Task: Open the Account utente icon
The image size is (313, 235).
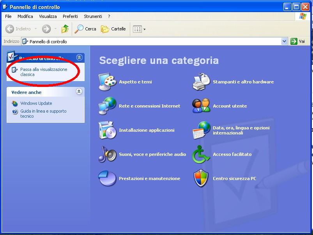Action: [x=202, y=106]
